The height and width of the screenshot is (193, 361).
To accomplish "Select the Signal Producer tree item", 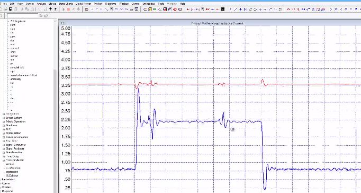I will coord(15,149).
